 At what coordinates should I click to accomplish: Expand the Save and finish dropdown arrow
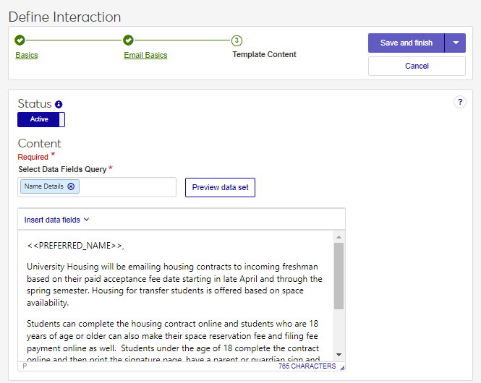[x=456, y=43]
